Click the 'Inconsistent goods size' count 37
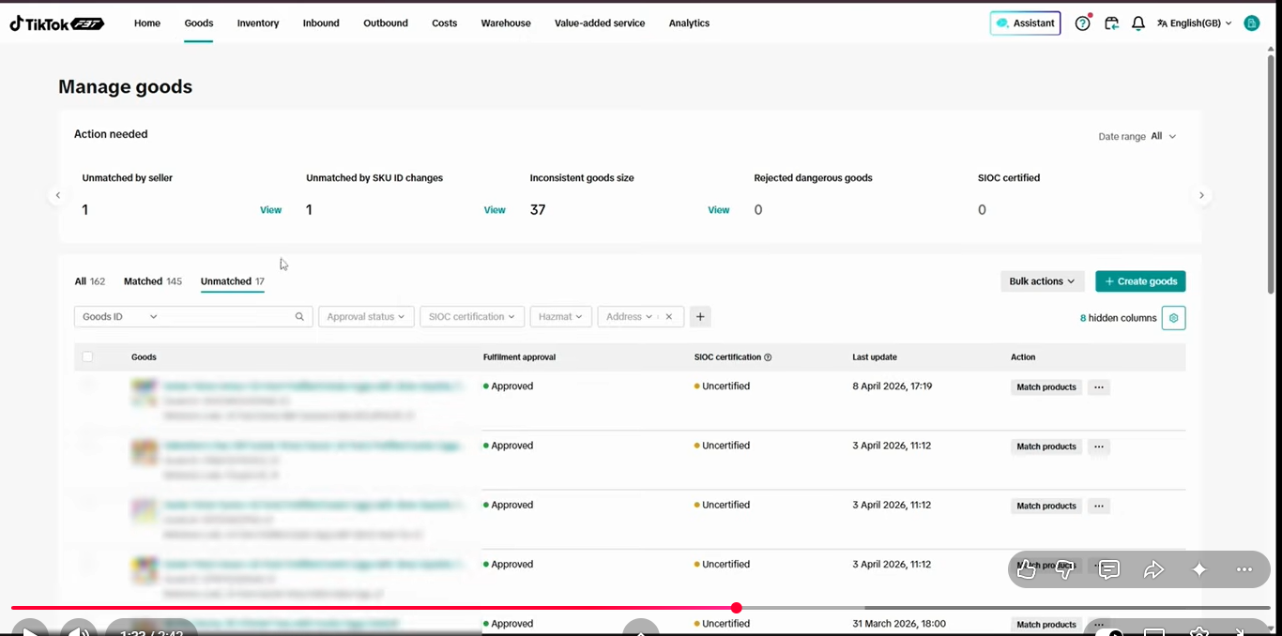Viewport: 1282px width, 636px height. 538,210
